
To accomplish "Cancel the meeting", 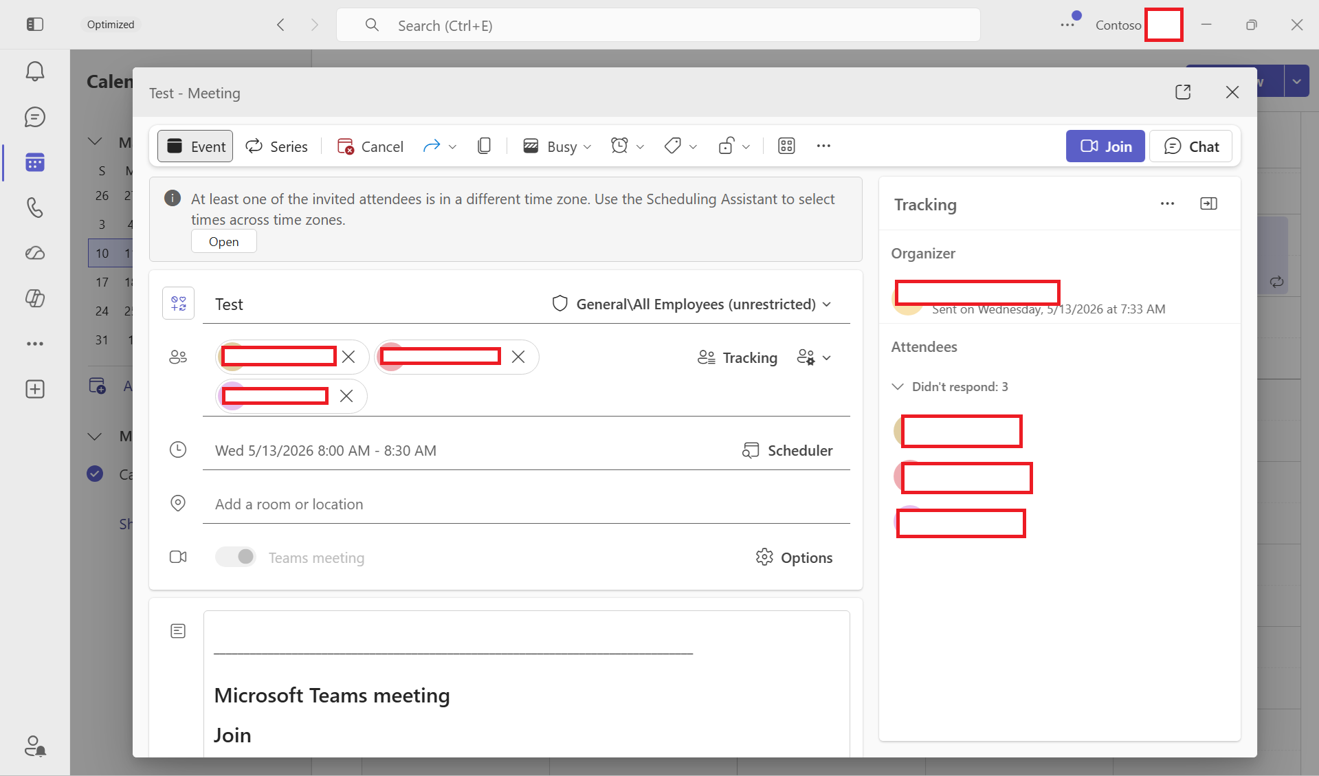I will click(370, 146).
